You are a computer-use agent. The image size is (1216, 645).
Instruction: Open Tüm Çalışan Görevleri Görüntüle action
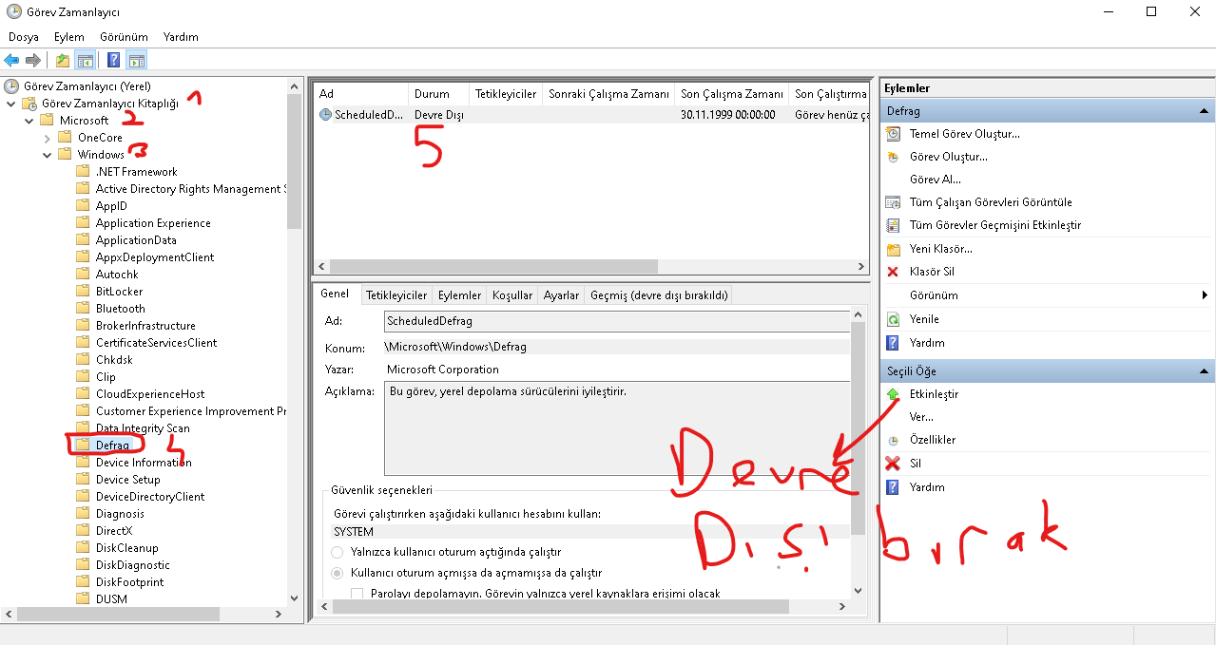pyautogui.click(x=991, y=202)
